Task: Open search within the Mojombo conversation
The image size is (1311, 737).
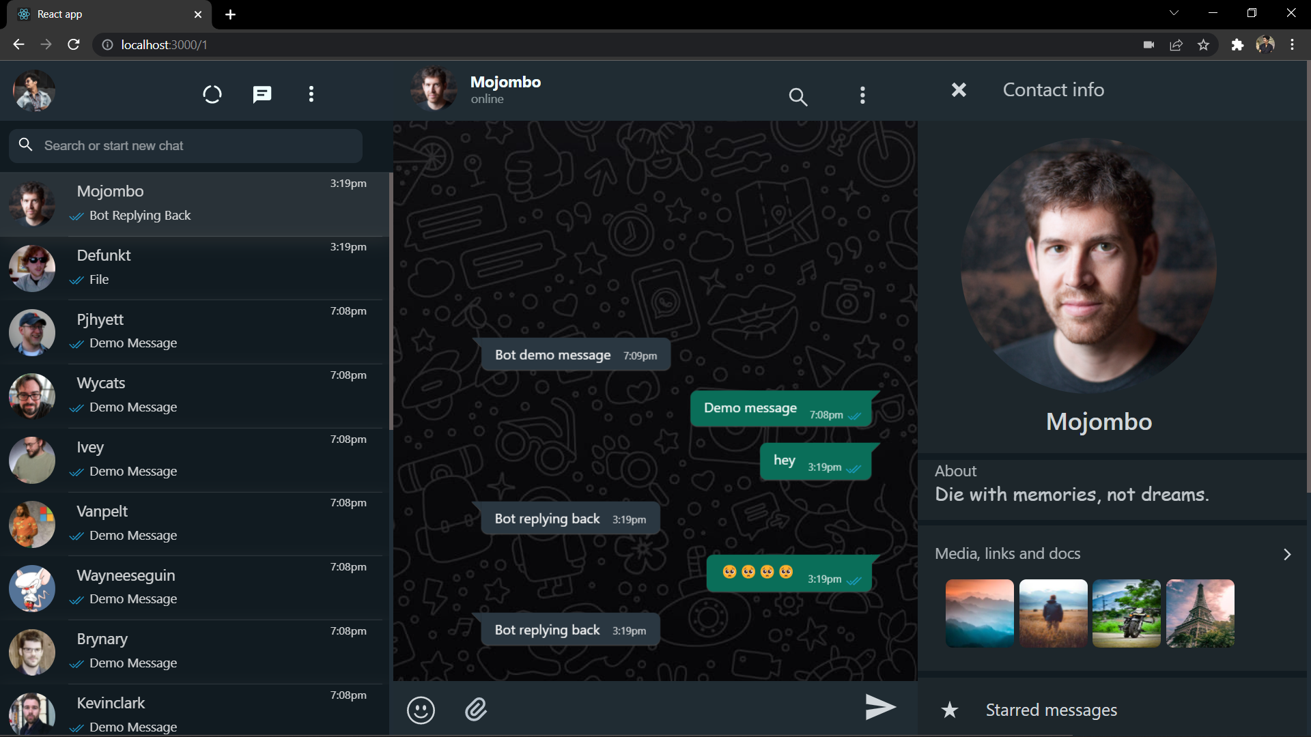Action: point(798,97)
